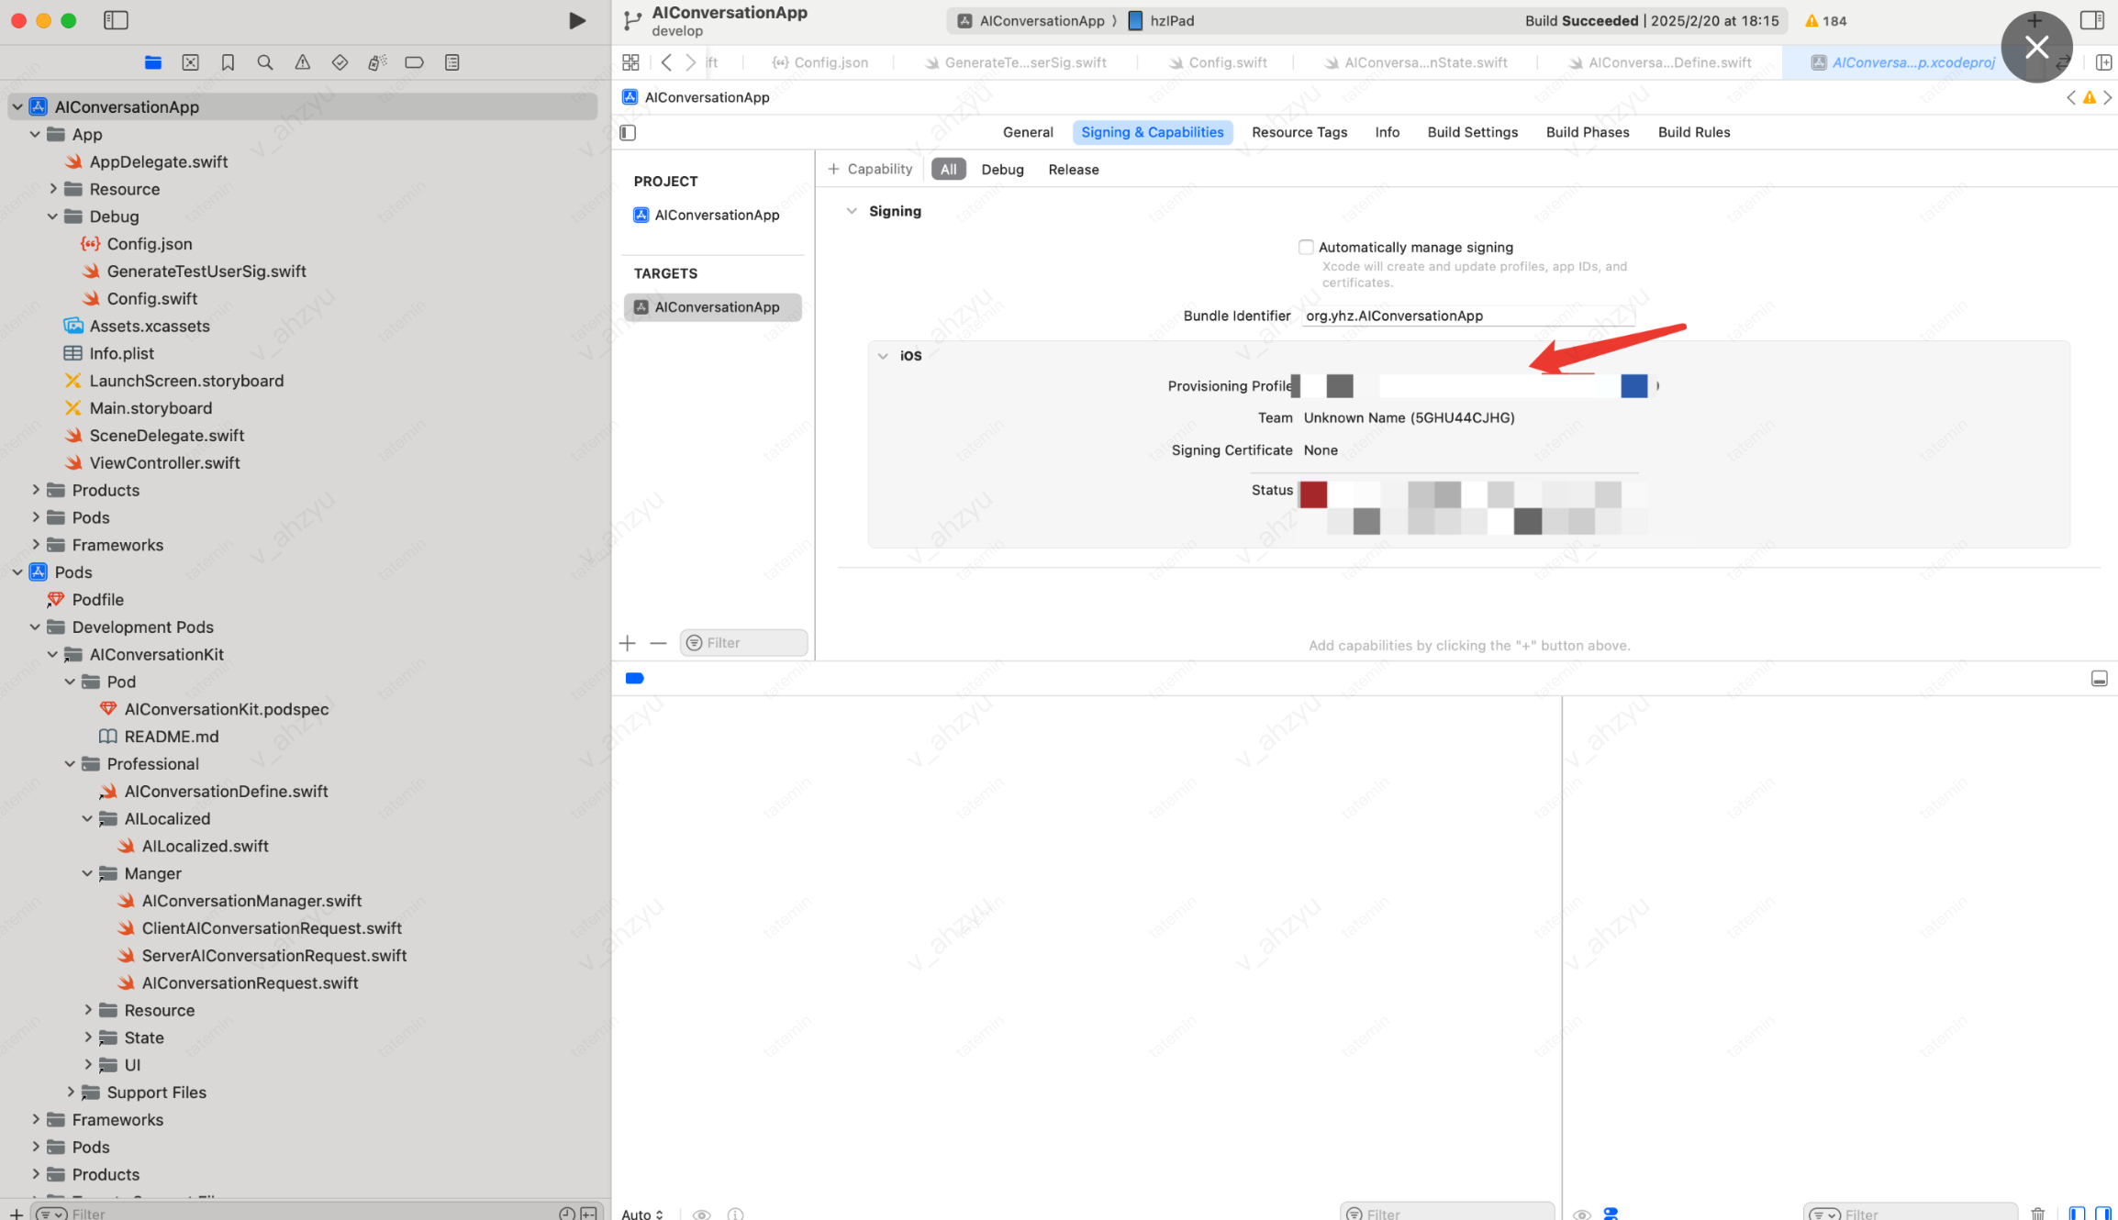Expand the Resource folder under App

click(x=52, y=189)
